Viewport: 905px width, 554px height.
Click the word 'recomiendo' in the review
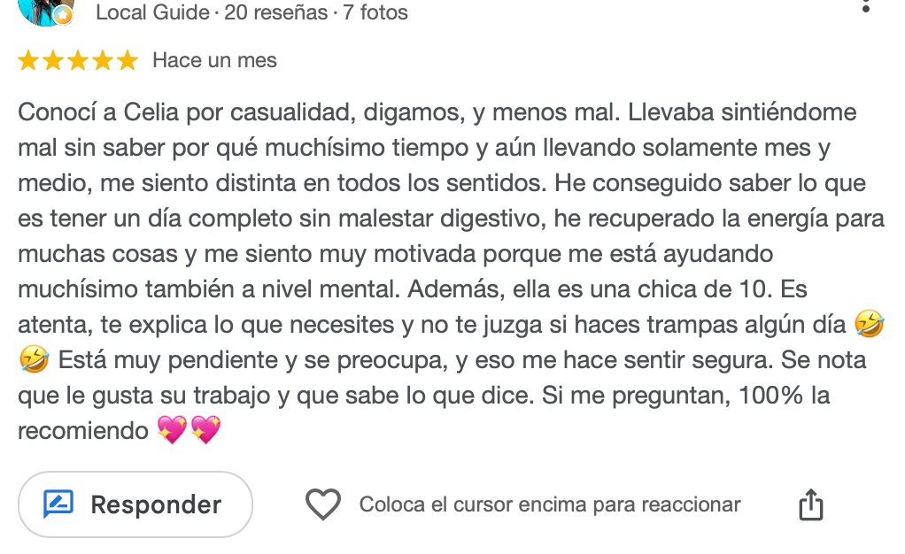(83, 431)
